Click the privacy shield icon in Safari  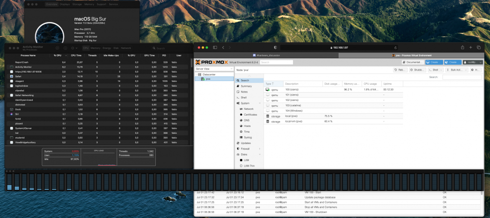point(275,48)
